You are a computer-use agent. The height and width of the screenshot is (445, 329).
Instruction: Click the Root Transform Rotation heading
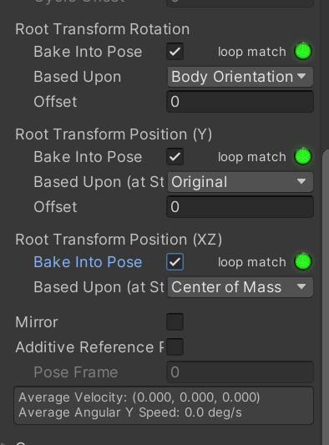click(x=103, y=29)
